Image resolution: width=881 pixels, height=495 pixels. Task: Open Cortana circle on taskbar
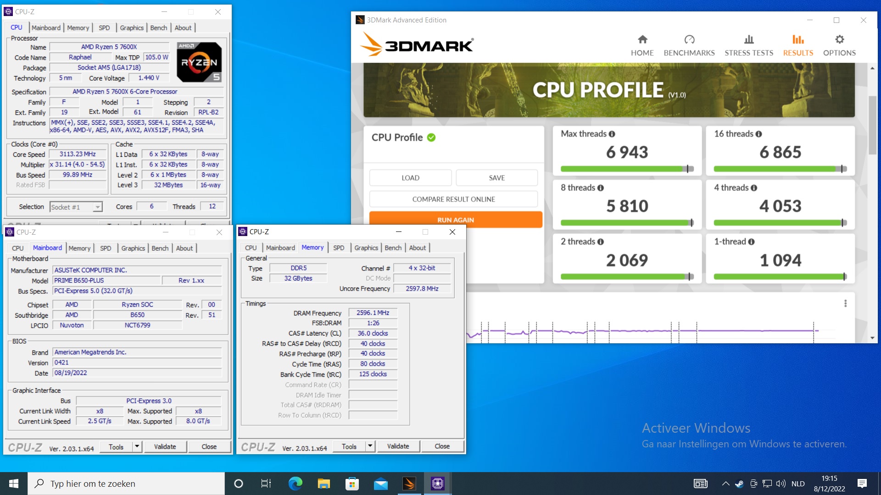pyautogui.click(x=238, y=484)
